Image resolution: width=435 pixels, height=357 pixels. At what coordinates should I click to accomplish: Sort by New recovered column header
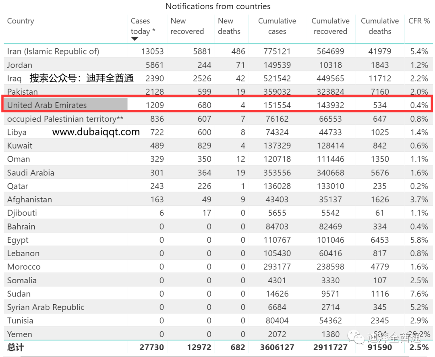coord(187,26)
